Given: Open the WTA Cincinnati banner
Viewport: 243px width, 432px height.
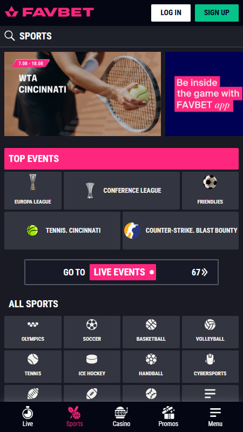Looking at the screenshot, I should point(83,94).
